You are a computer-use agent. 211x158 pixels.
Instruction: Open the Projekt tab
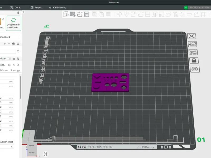click(x=37, y=8)
